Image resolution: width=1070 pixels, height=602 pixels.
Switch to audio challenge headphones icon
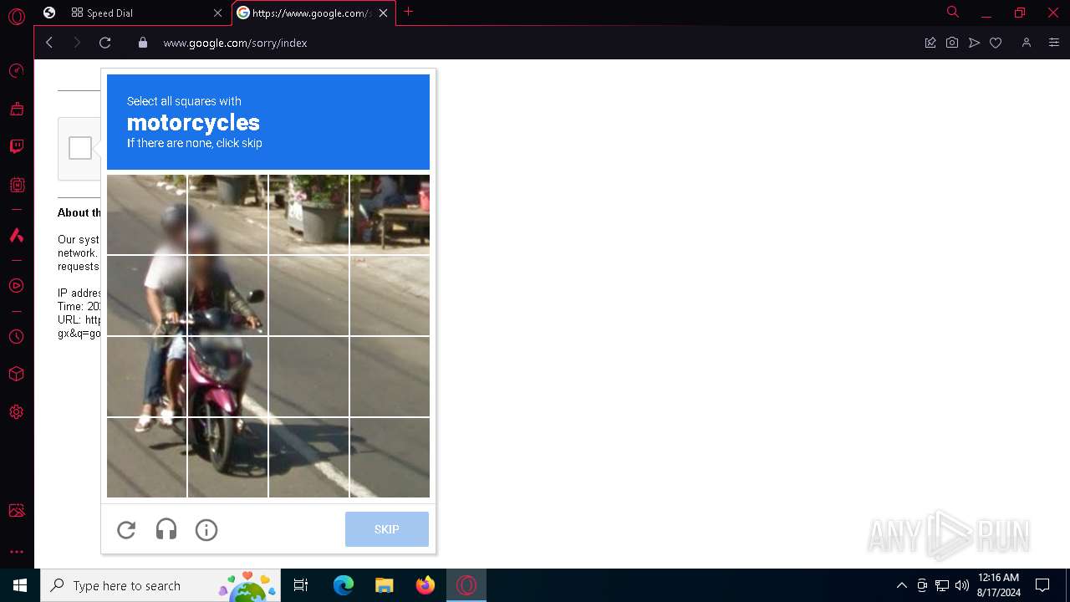166,529
